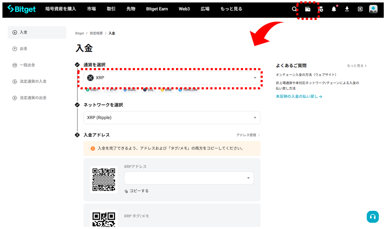Viewport: 389px width, 229px height.
Task: Expand the XRPアドレス dropdown field
Action: (x=189, y=178)
